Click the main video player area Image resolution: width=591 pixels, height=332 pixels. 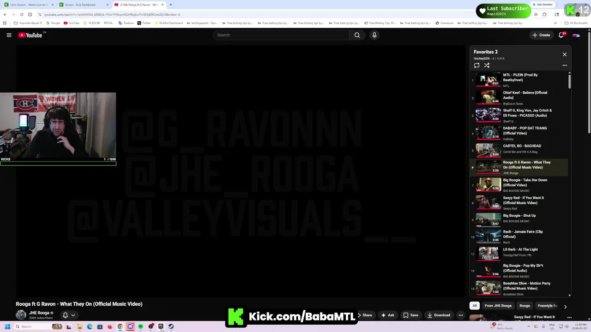[241, 171]
